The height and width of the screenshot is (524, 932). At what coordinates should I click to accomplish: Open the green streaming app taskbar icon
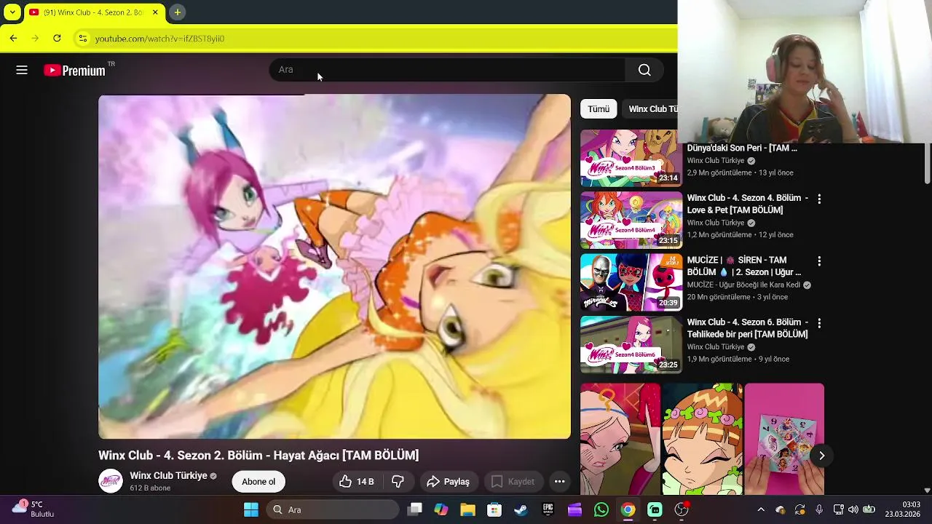click(655, 510)
